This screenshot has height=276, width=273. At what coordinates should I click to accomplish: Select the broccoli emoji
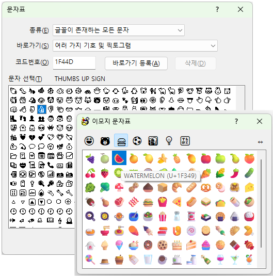click(105, 187)
